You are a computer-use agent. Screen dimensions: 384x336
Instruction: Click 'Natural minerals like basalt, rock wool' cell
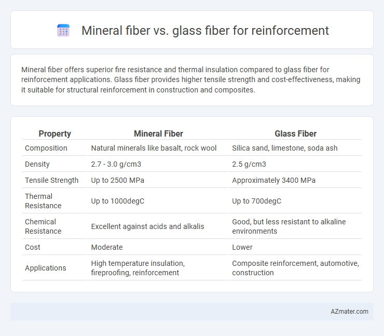tap(154, 148)
